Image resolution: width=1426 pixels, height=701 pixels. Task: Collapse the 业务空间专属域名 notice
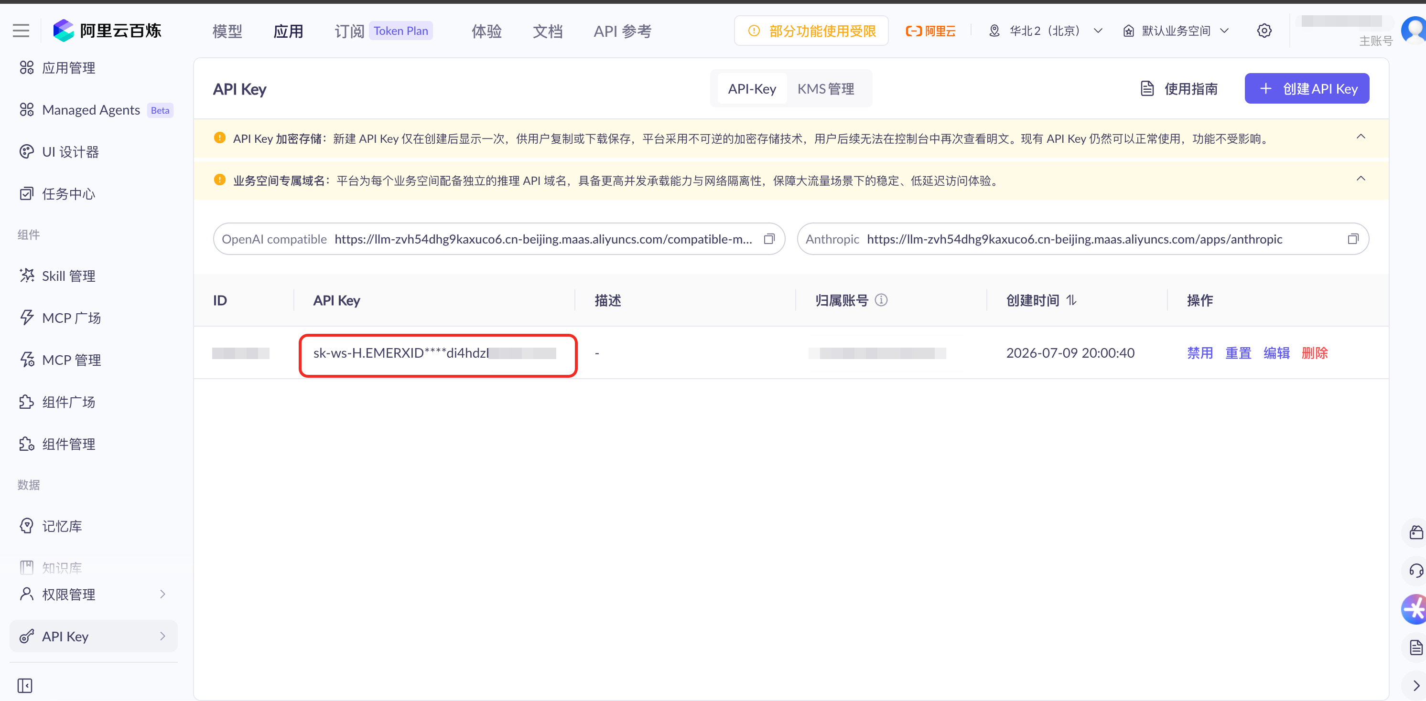point(1361,179)
